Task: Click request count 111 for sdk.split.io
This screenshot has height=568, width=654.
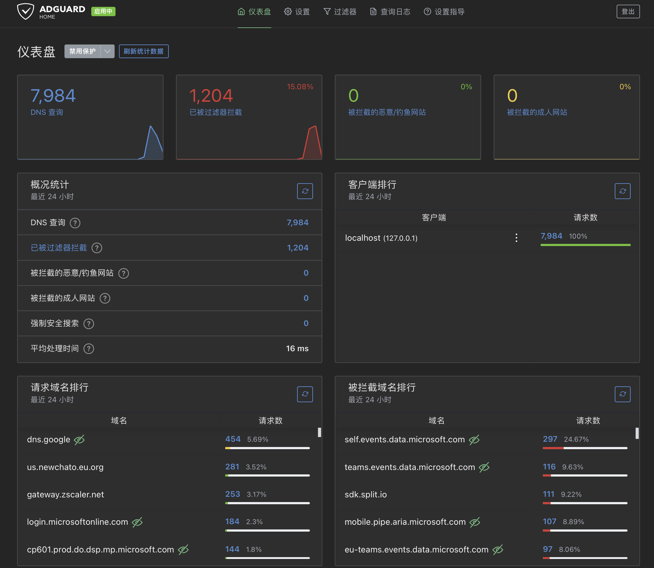Action: point(548,494)
